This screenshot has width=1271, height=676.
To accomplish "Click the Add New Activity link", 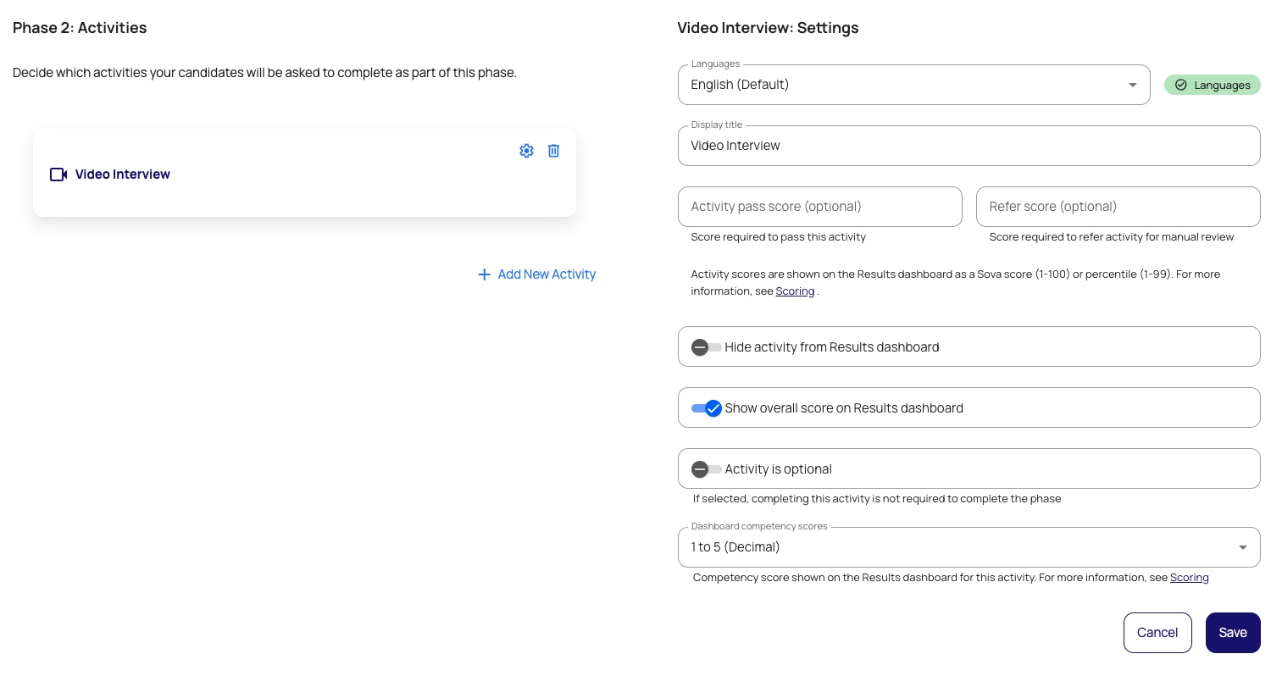I will click(x=547, y=274).
